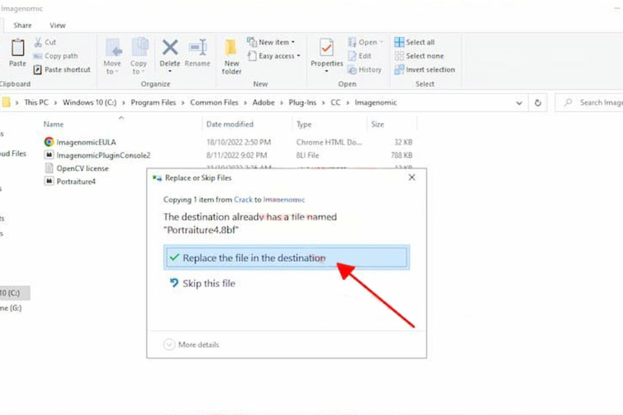The width and height of the screenshot is (623, 415).
Task: Click the 8LI File type cell
Action: 307,155
